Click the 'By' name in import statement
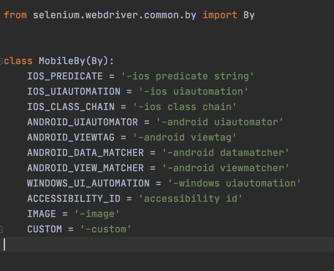The height and width of the screenshot is (271, 334). point(249,15)
